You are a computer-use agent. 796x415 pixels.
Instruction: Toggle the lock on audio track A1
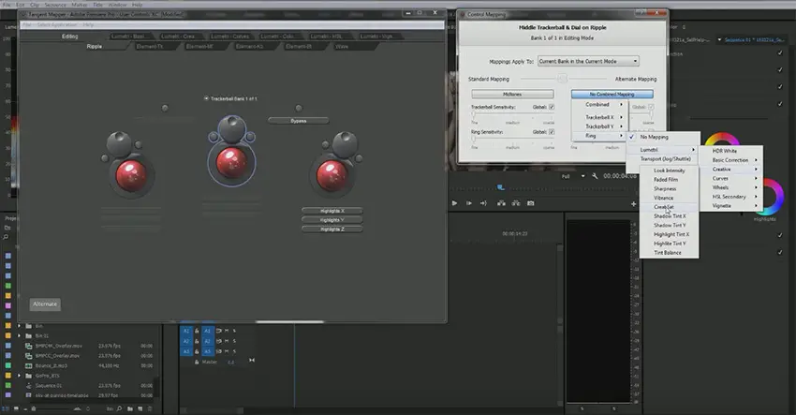tap(197, 331)
